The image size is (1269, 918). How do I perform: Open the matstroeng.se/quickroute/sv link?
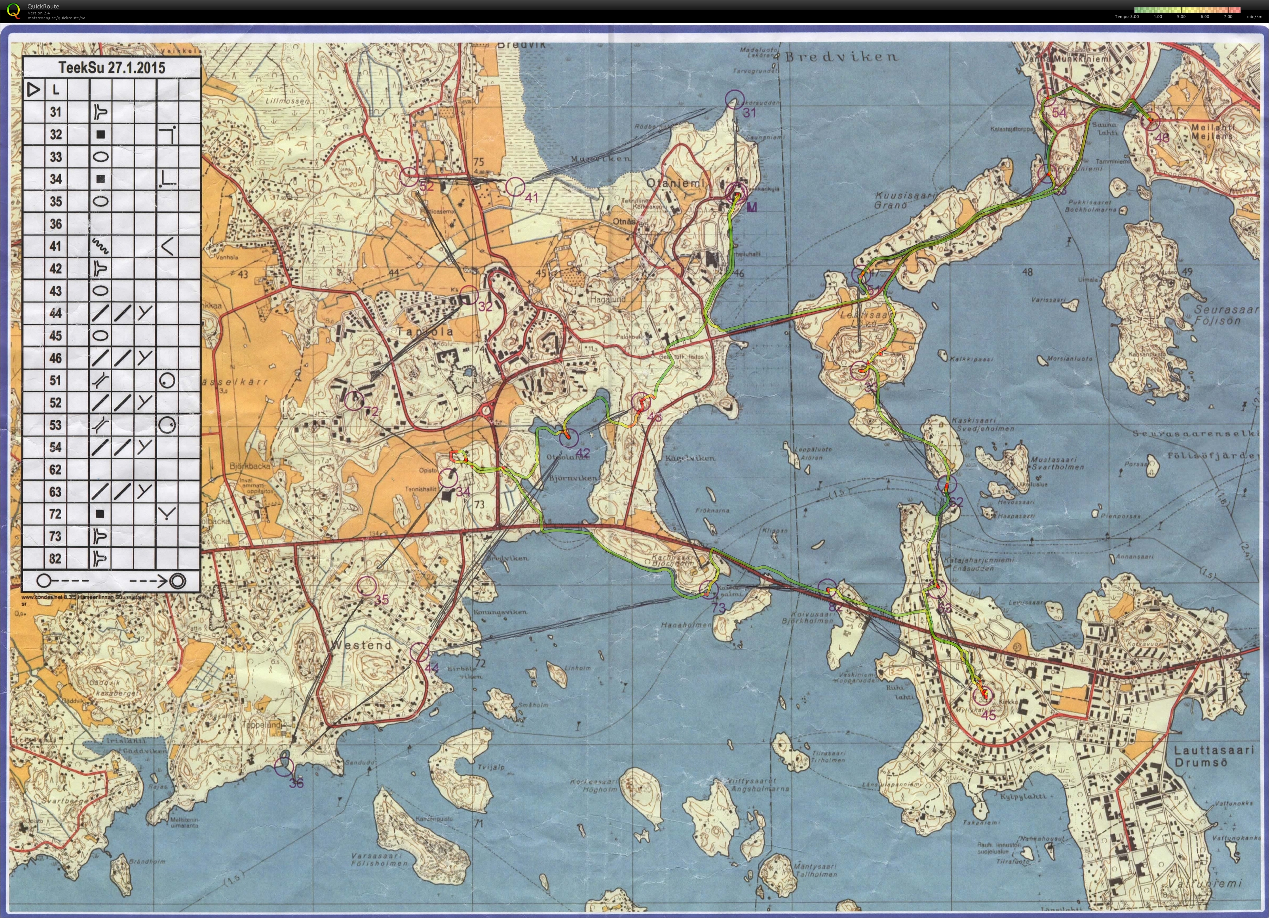pos(56,17)
